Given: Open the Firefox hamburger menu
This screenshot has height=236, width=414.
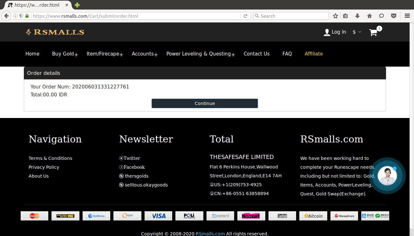Looking at the screenshot, I should 407,16.
